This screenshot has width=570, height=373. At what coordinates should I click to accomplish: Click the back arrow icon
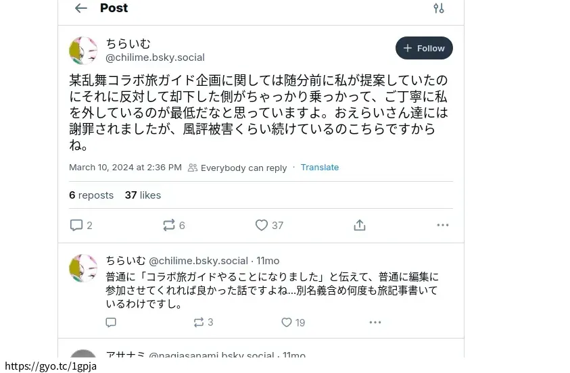[x=81, y=8]
